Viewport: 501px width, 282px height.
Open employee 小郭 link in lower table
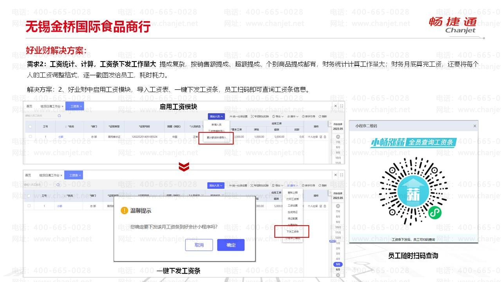click(x=59, y=206)
